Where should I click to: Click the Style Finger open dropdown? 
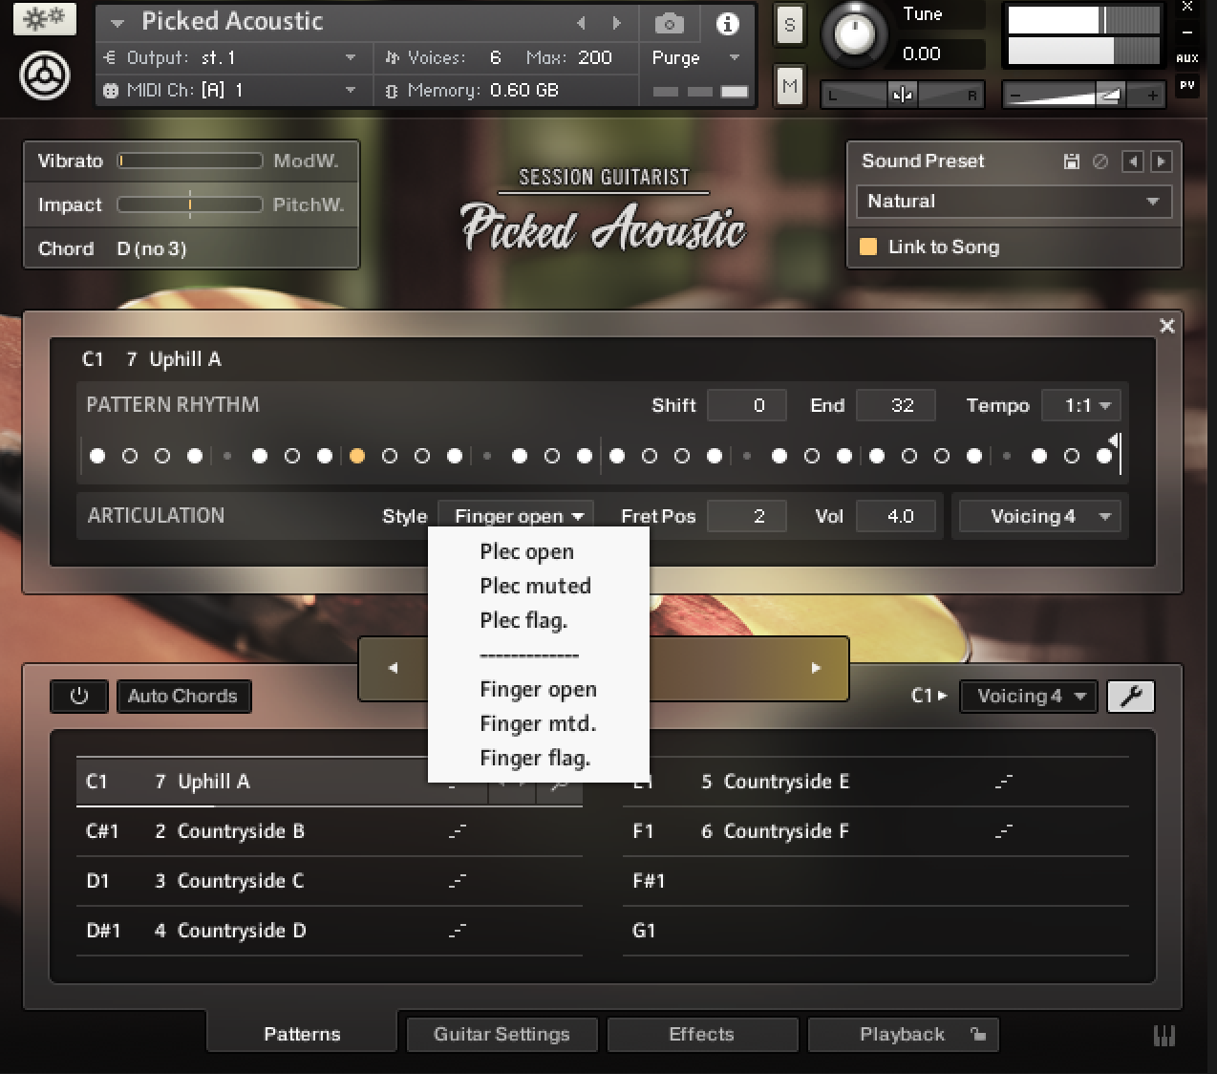516,516
